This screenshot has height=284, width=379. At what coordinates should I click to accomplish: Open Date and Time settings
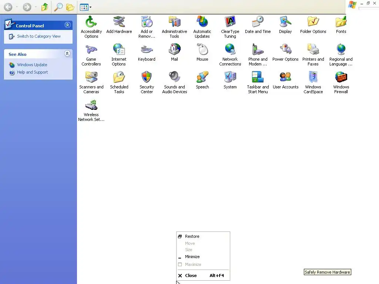(x=258, y=25)
